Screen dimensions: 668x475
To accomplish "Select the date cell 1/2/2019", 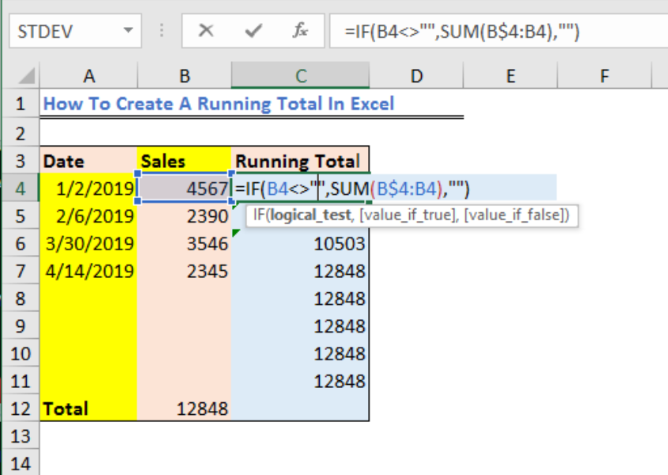I will pos(89,188).
